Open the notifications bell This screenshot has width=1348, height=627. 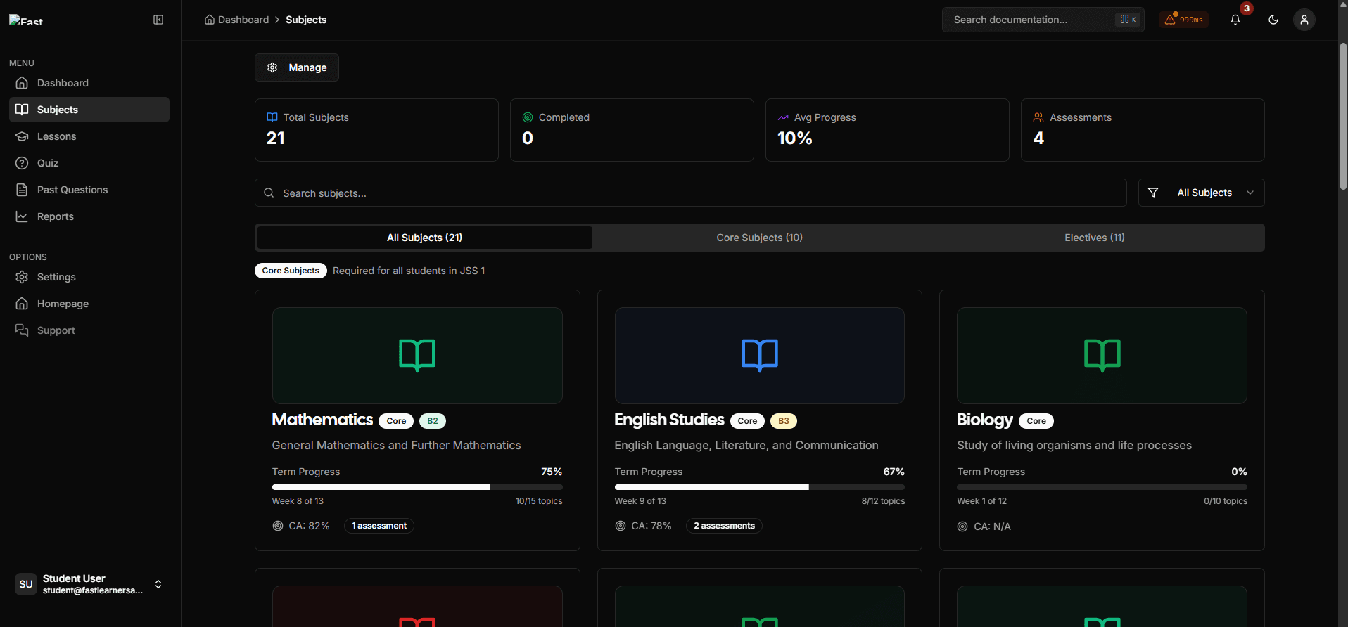pyautogui.click(x=1235, y=20)
